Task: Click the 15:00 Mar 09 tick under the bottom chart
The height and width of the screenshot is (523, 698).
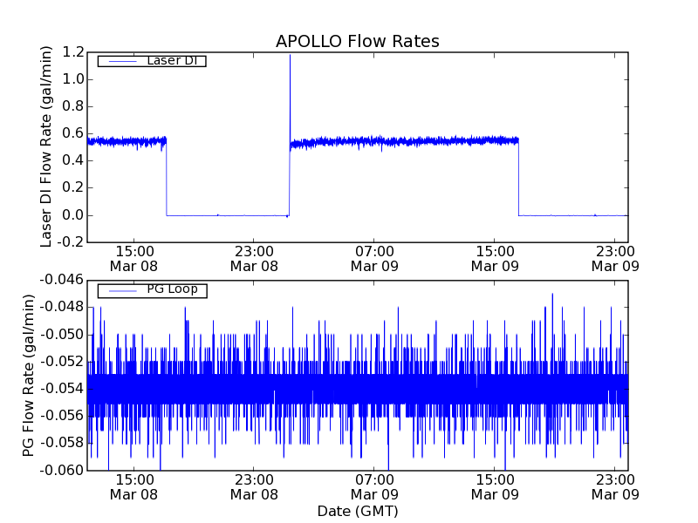Action: tap(495, 486)
